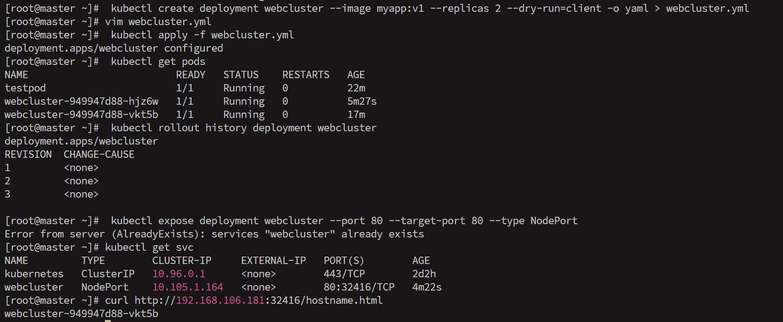Click the testpod row name

25,88
